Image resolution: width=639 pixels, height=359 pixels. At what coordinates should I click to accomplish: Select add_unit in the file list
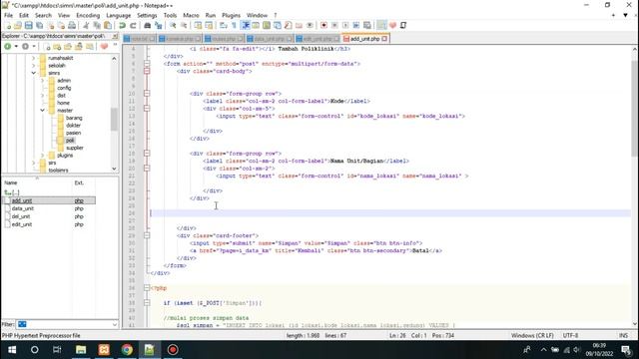[x=22, y=200]
